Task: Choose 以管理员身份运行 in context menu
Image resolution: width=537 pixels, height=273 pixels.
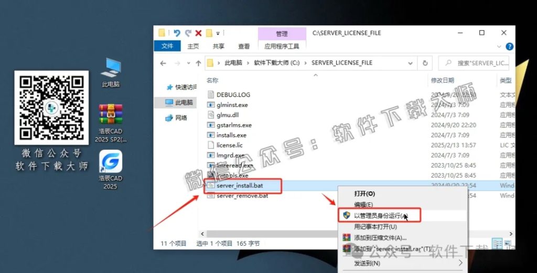Action: [x=380, y=215]
